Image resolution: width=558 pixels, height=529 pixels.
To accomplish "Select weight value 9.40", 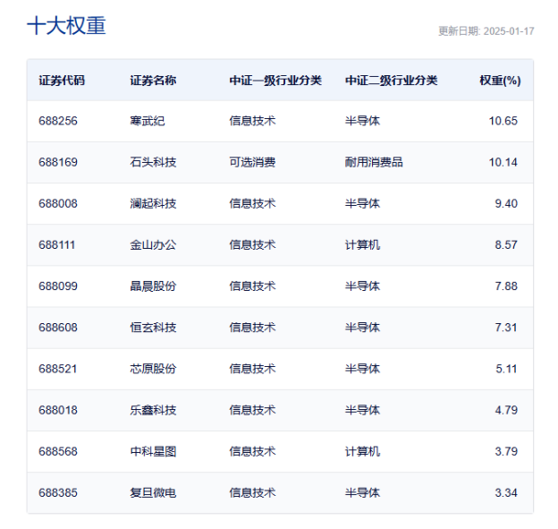I will pos(506,204).
